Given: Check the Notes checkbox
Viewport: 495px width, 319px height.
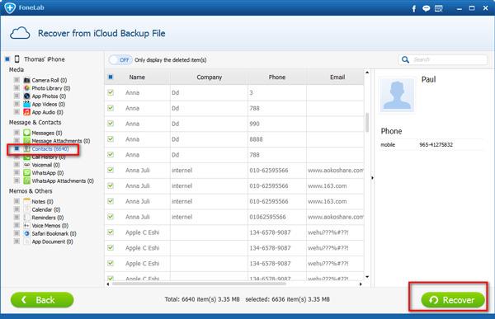Looking at the screenshot, I should [16, 201].
